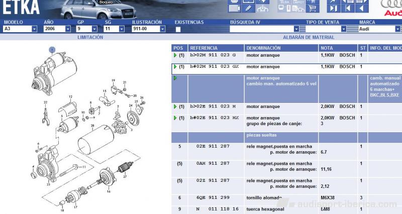402x214 pixels.
Task: Click green arrow of 02M 911 023 G row
Action: (x=175, y=55)
